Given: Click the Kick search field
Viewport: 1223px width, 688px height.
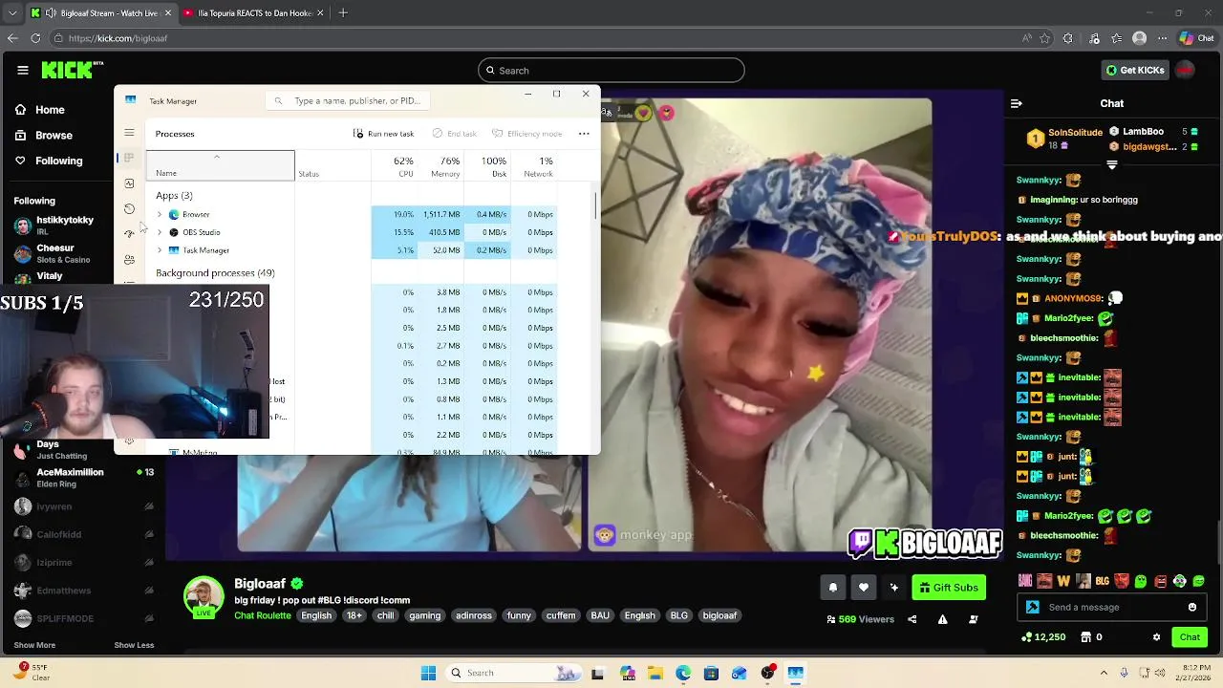Looking at the screenshot, I should click(x=611, y=70).
